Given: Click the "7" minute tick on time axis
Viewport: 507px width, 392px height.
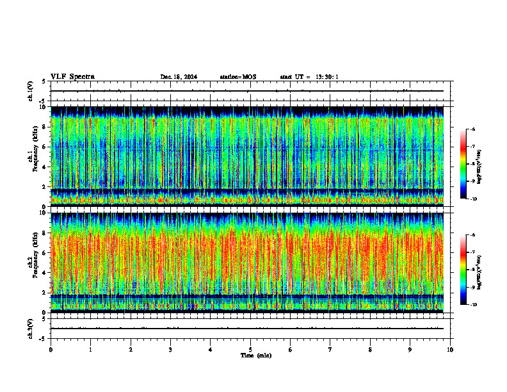Looking at the screenshot, I should 330,350.
